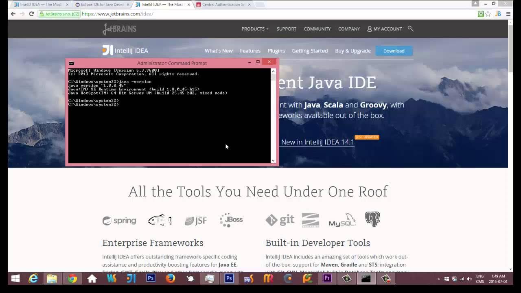Click the Built-in Developer Tools heading

(318, 243)
